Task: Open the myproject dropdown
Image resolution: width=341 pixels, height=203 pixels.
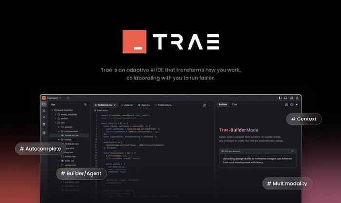Action: [x=54, y=98]
